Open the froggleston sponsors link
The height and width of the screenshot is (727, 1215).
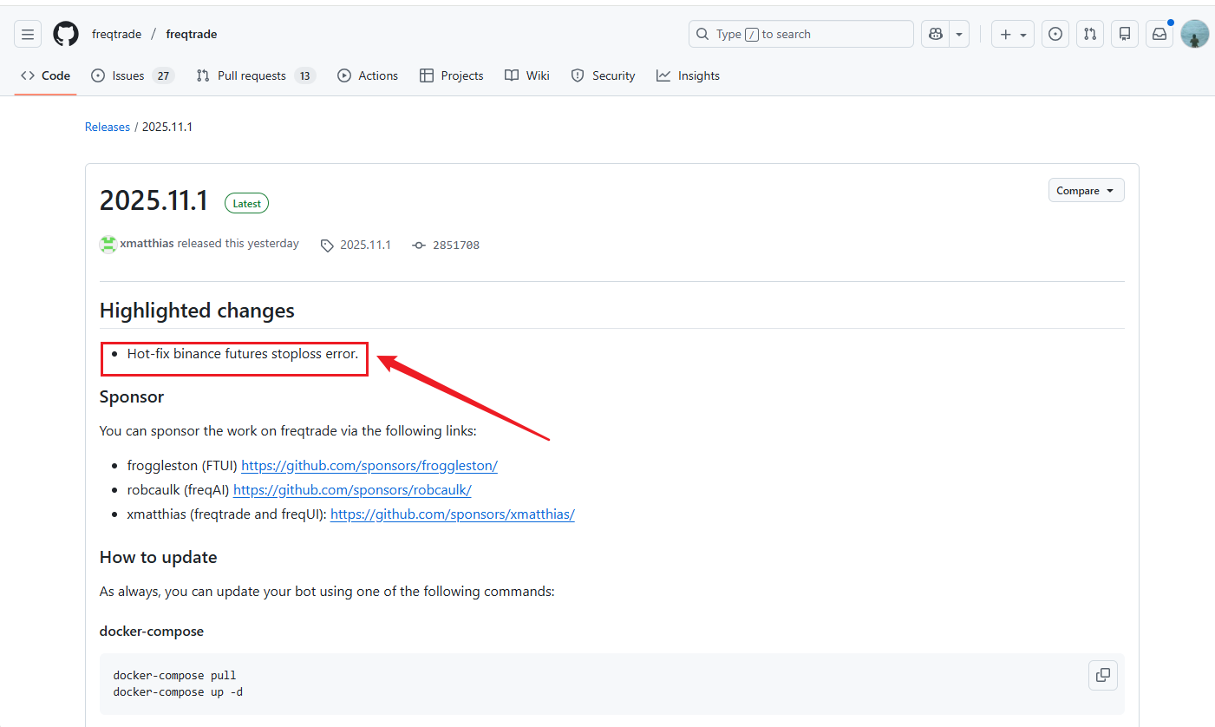tap(369, 466)
